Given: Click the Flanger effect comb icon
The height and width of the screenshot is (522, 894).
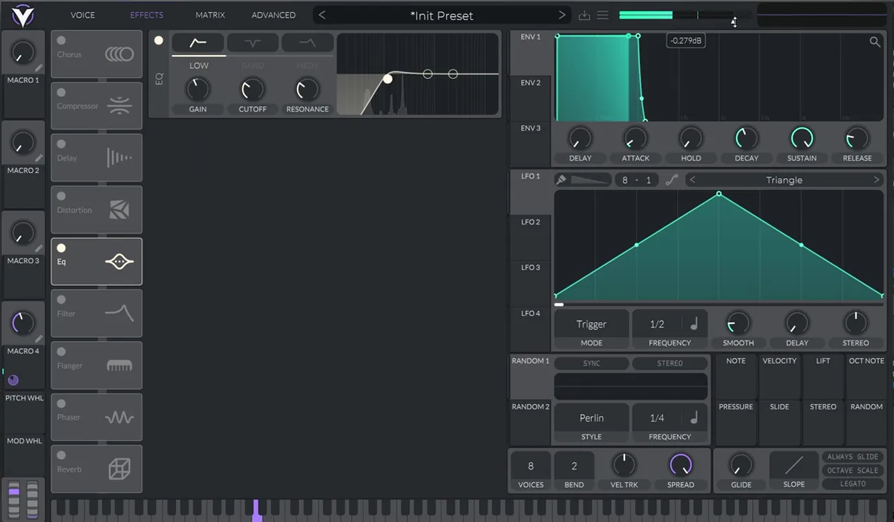Looking at the screenshot, I should coord(119,366).
